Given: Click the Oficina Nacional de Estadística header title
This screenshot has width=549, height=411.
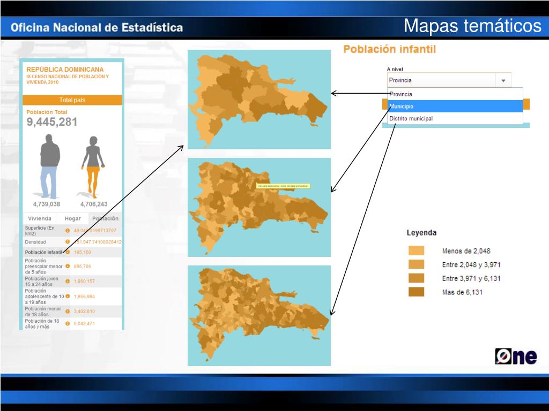Looking at the screenshot, I should pos(97,27).
